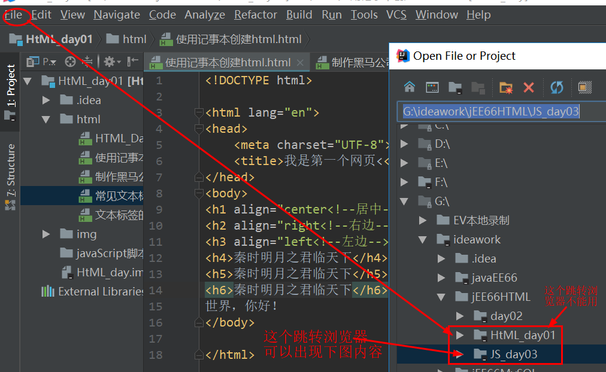Select HtML_day01 folder in dialog tree

pos(515,335)
